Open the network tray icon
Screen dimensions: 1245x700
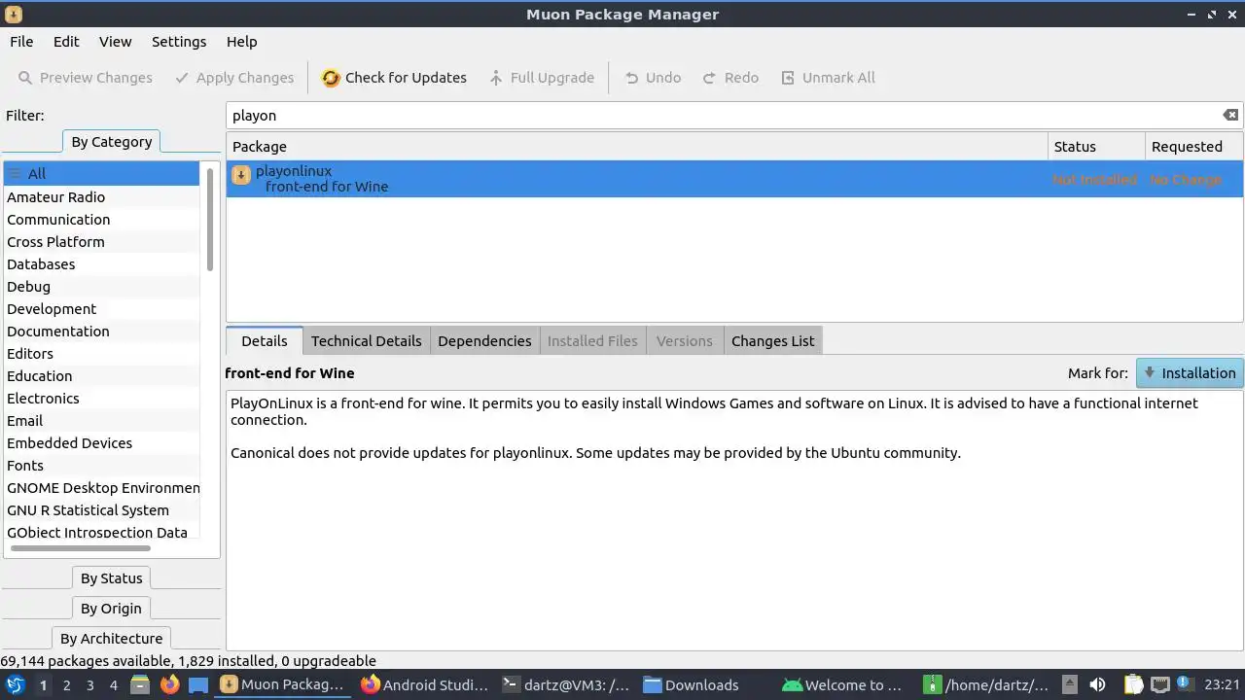1159,684
